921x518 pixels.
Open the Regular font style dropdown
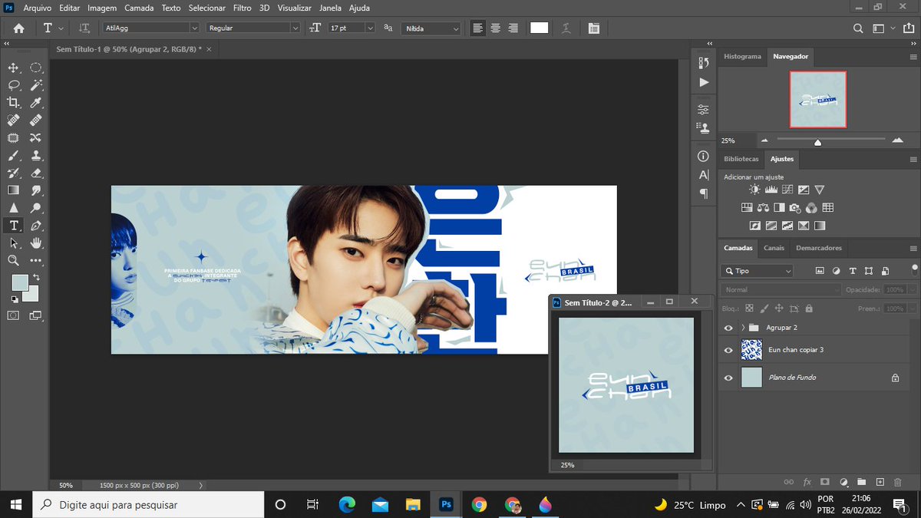[295, 28]
